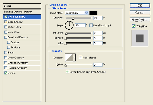The image size is (153, 105).
Task: Uncheck the Drop Shadow checkbox
Action: 6,17
